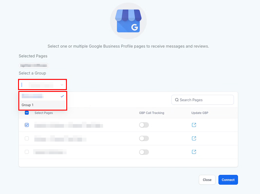260x194 pixels.
Task: Click the Connect button
Action: [228, 180]
